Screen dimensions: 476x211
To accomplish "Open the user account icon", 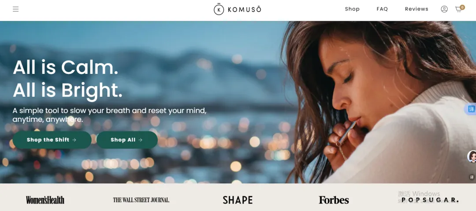I will 444,9.
